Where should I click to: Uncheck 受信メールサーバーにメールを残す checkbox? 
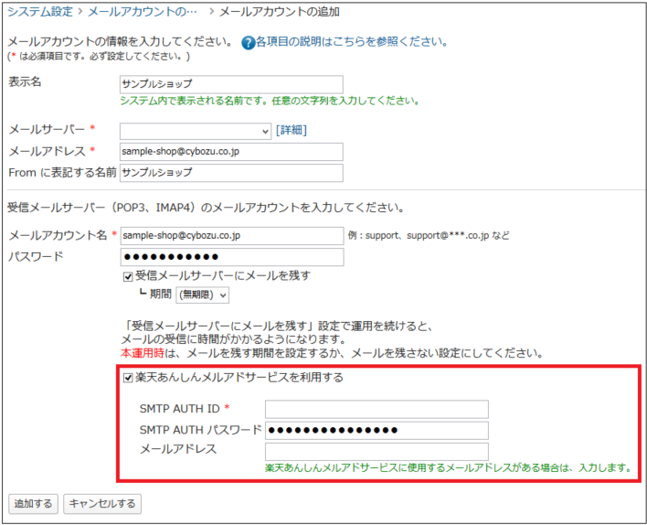click(x=129, y=276)
